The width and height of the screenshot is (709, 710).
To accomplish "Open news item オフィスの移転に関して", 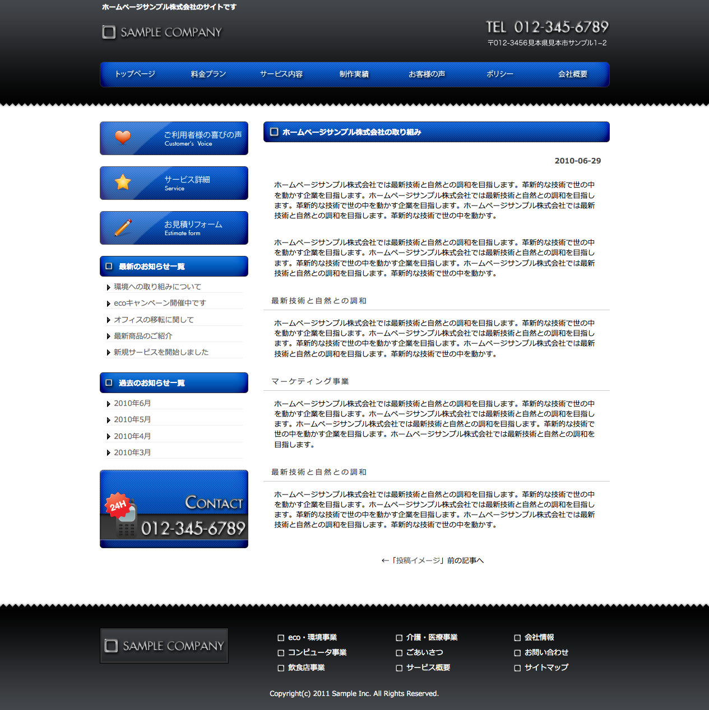I will pos(154,320).
